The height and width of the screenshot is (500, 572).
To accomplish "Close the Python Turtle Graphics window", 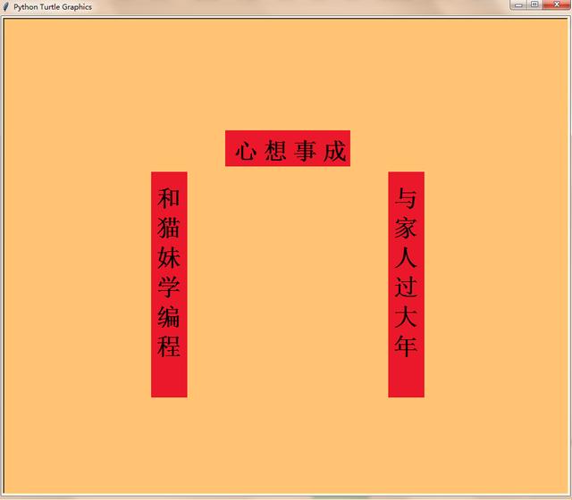I will [x=556, y=4].
